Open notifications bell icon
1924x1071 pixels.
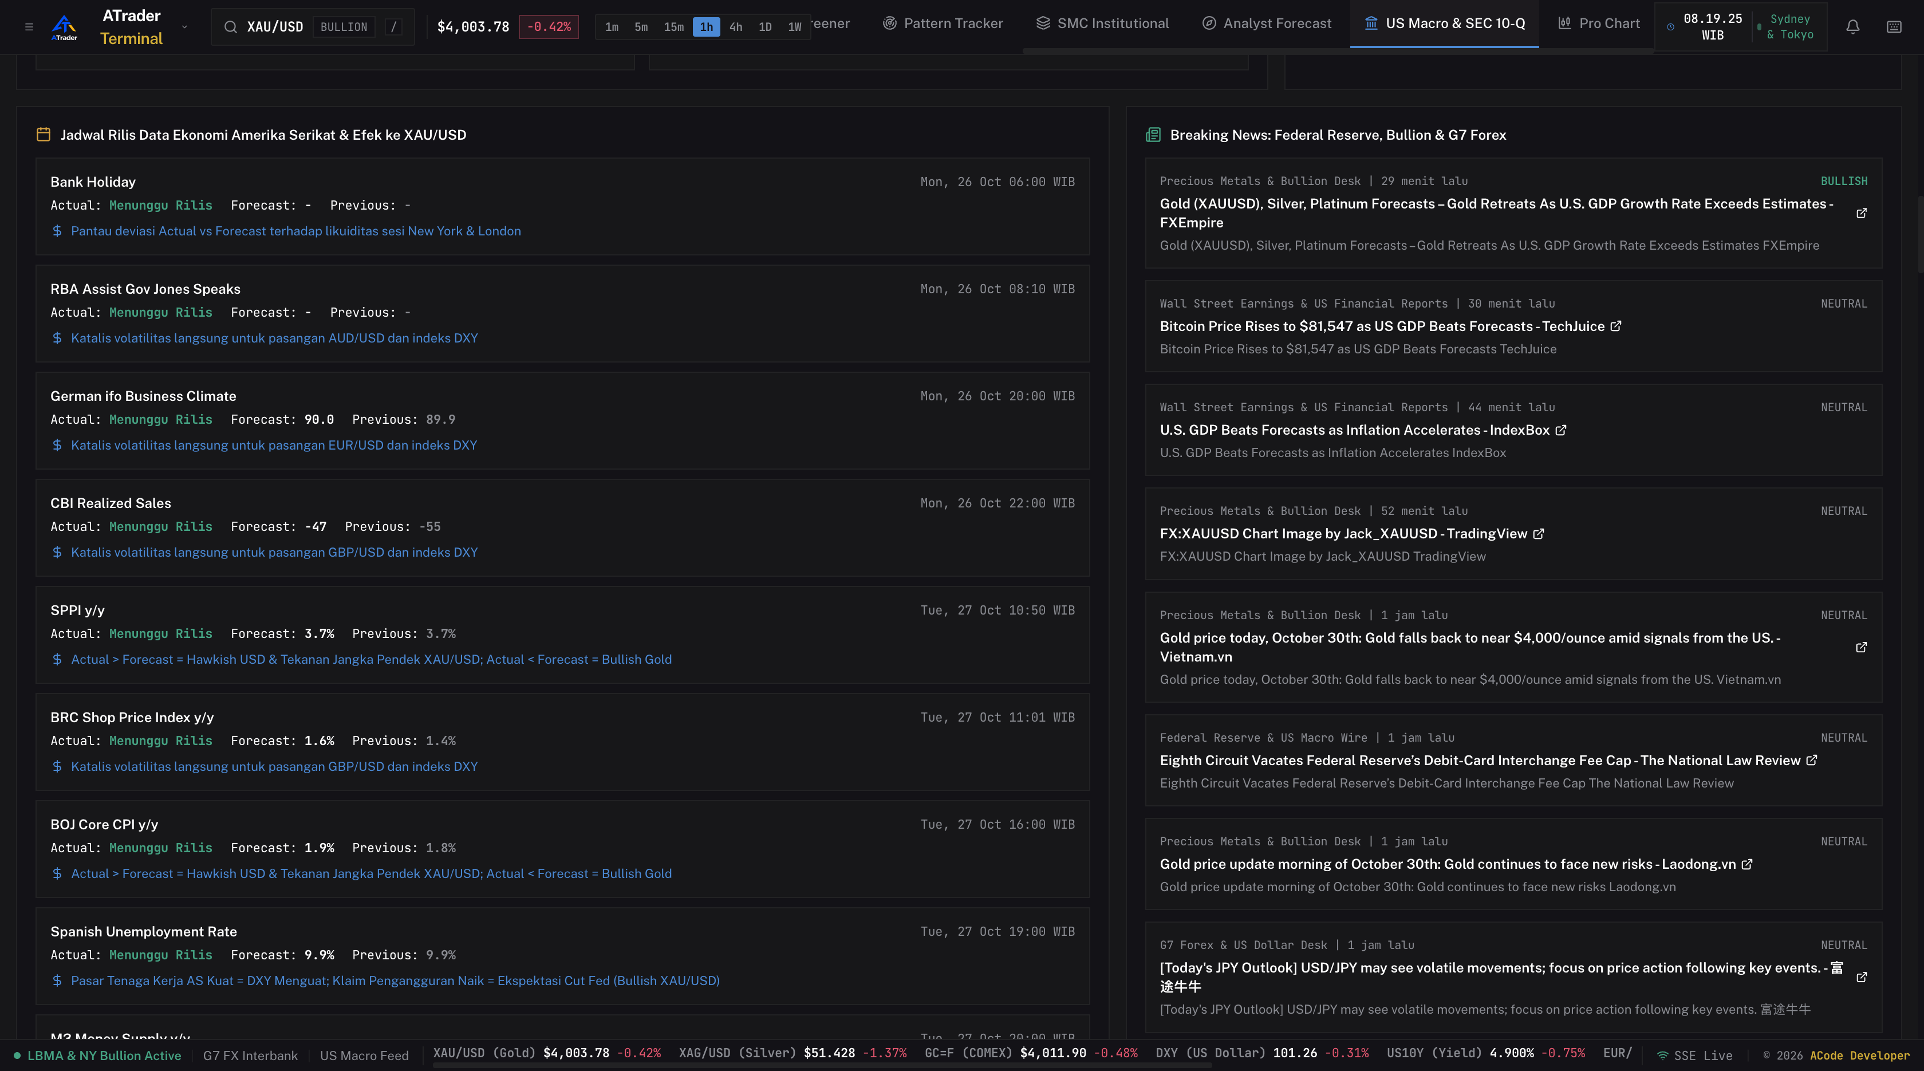coord(1853,27)
